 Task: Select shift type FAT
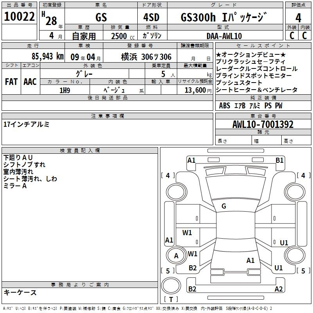click(x=11, y=82)
